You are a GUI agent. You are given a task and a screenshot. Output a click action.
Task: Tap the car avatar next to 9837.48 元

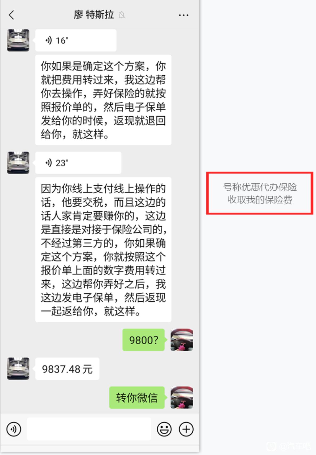click(x=18, y=368)
